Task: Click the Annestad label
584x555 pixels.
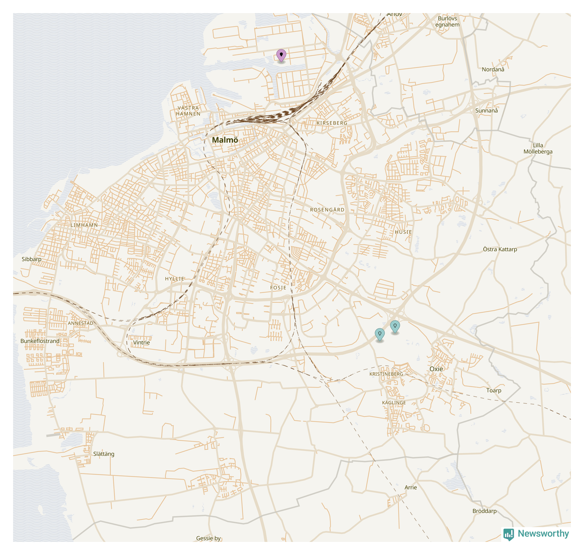Action: 81,323
